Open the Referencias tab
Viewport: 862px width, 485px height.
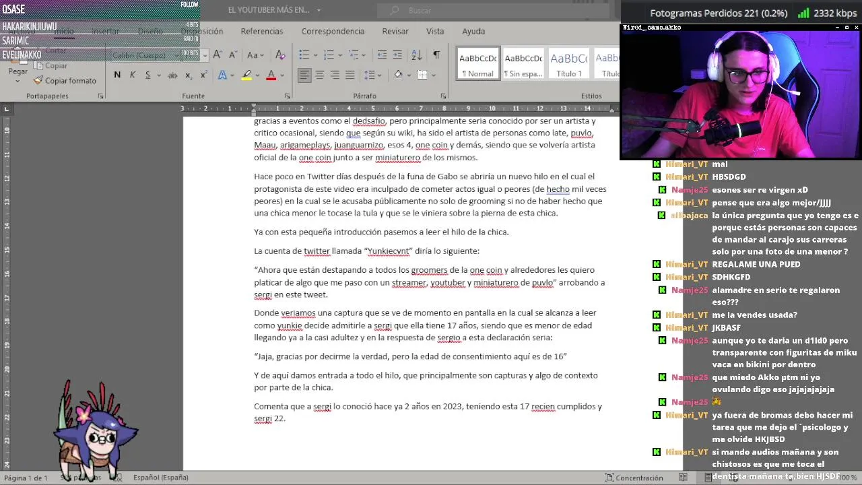pos(262,31)
